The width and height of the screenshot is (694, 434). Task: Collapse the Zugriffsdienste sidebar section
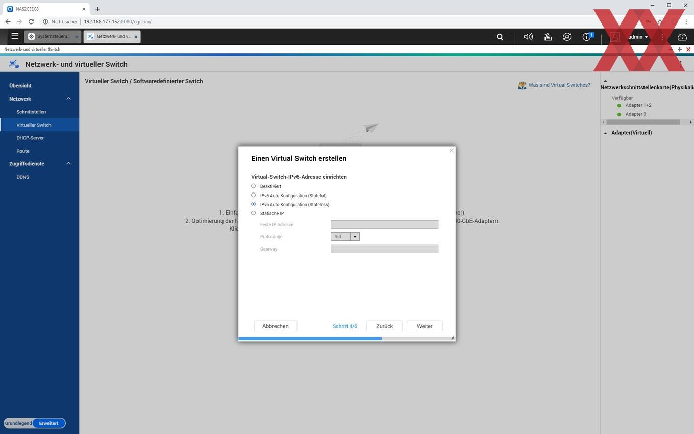click(68, 163)
